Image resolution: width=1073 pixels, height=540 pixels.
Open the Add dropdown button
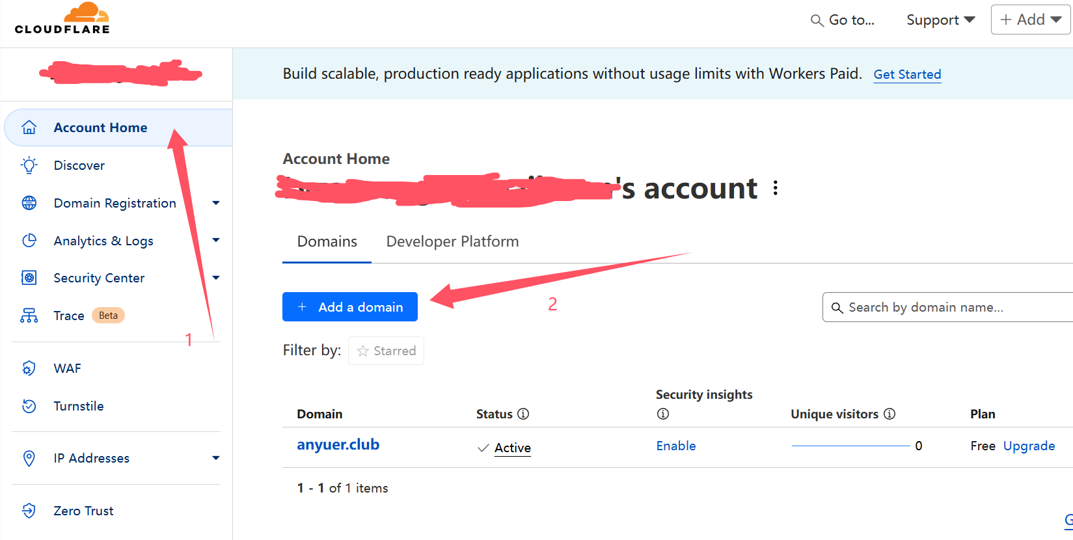tap(1031, 20)
